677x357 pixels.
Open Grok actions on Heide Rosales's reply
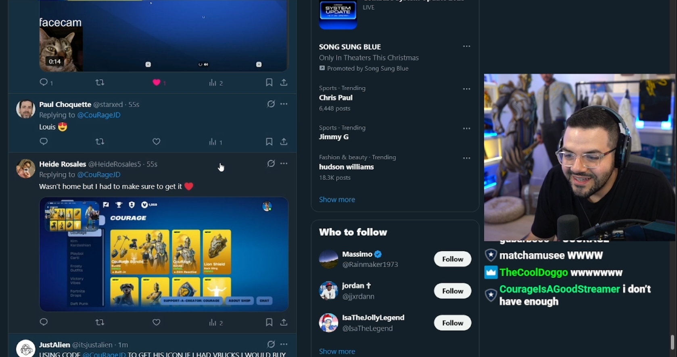[271, 164]
